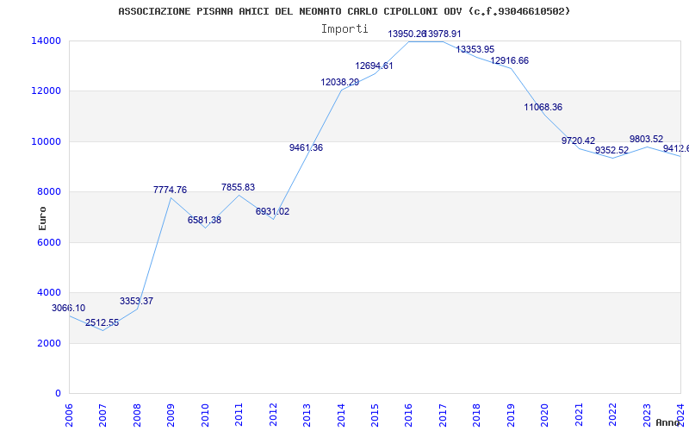Click the data label 2512.55
The width and height of the screenshot is (689, 431).
click(x=102, y=322)
